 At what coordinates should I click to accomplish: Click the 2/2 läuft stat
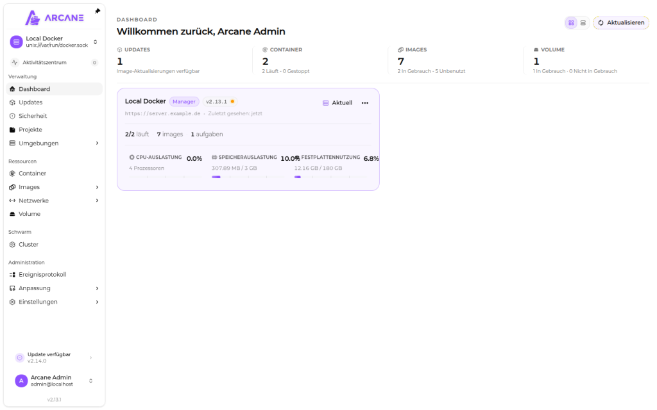point(137,135)
